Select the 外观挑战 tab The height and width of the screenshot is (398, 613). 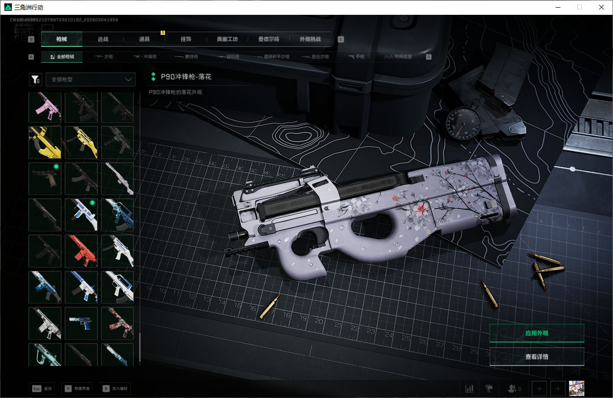point(310,39)
